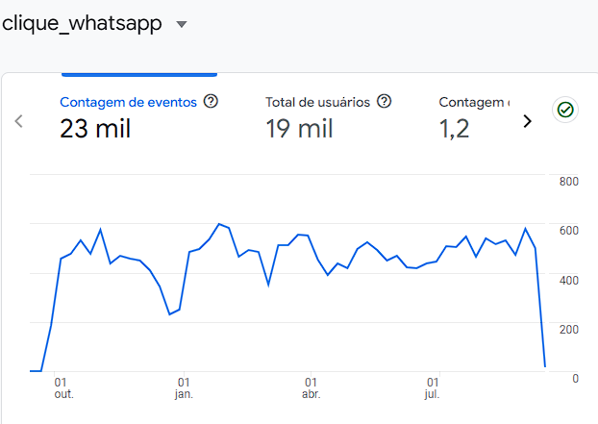Click the green checkmark data quality icon
Screen dimensions: 598x424
coord(565,110)
